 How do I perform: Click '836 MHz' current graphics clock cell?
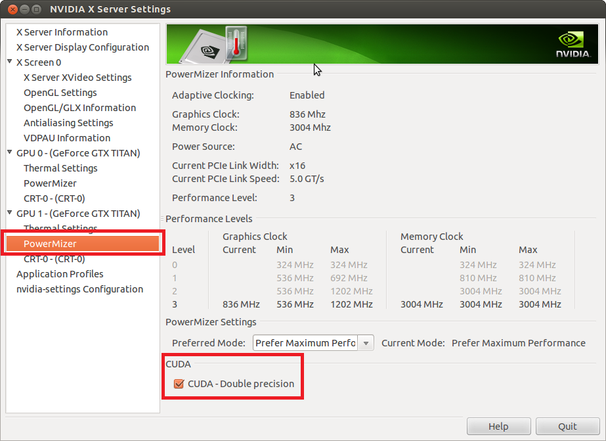[x=241, y=304]
